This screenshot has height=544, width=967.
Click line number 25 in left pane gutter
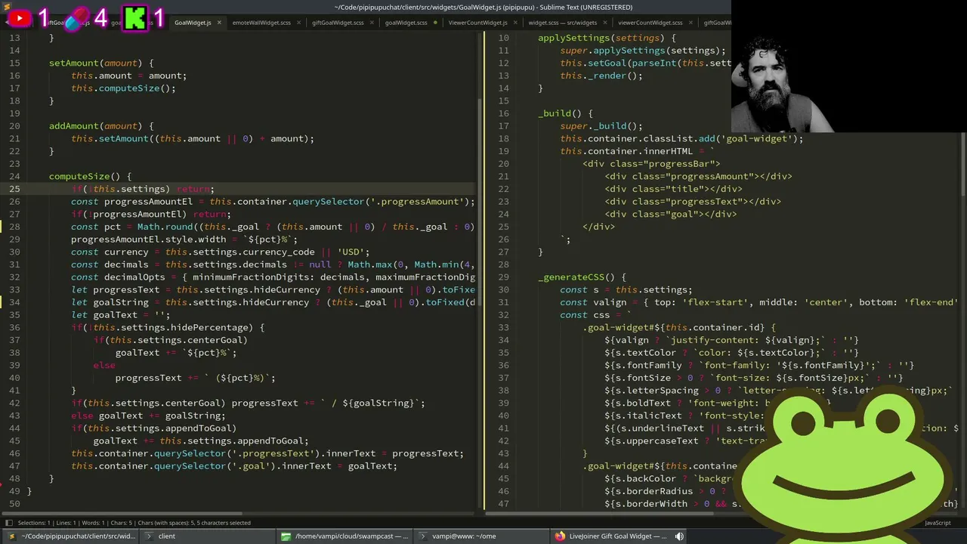pos(15,189)
